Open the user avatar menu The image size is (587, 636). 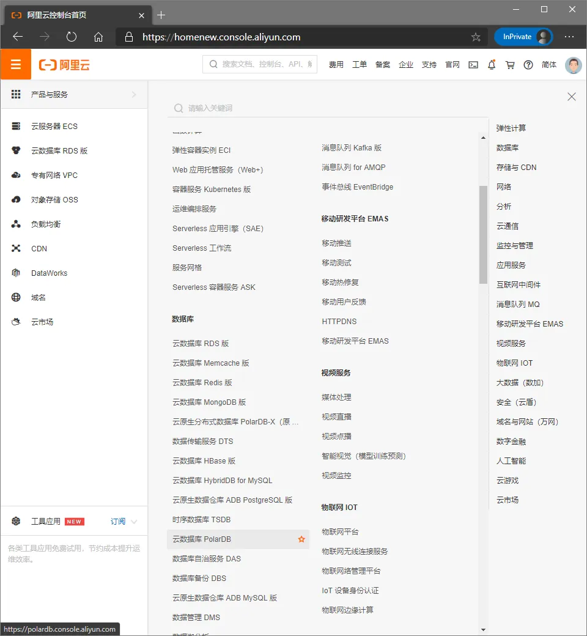[573, 65]
